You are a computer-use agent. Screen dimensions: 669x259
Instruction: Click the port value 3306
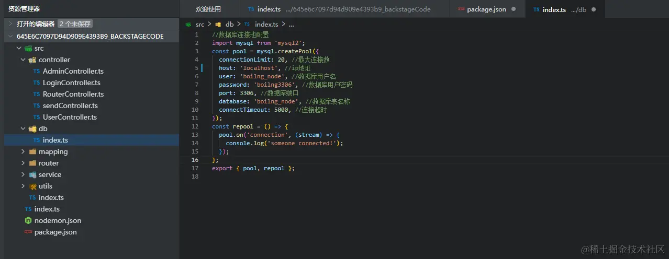click(246, 93)
